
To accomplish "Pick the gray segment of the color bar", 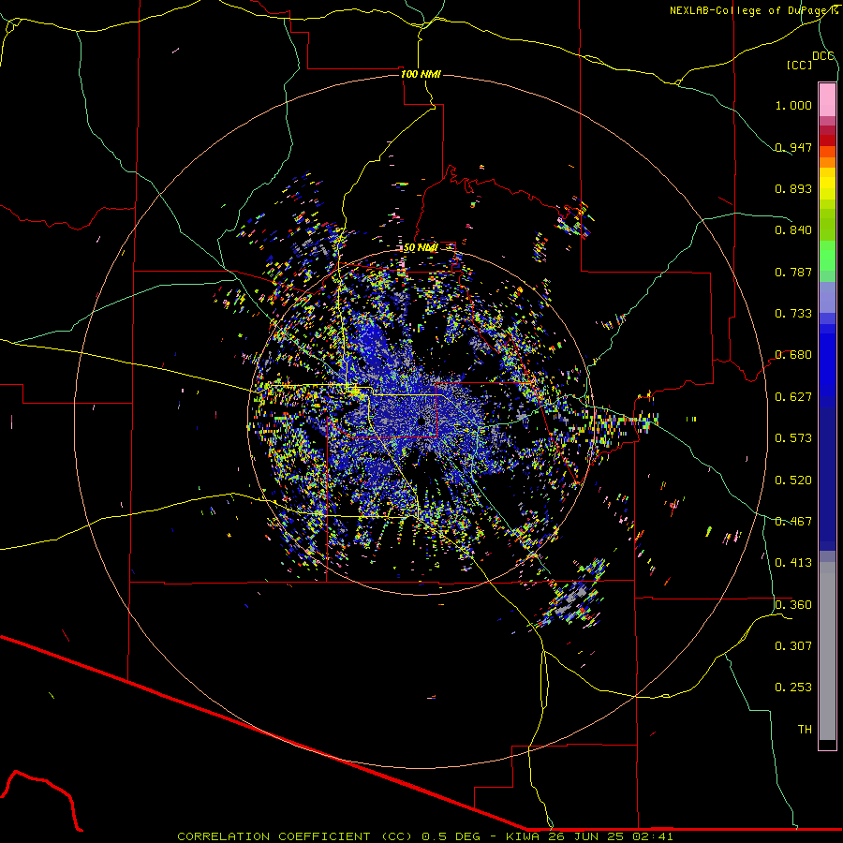I will (x=827, y=651).
